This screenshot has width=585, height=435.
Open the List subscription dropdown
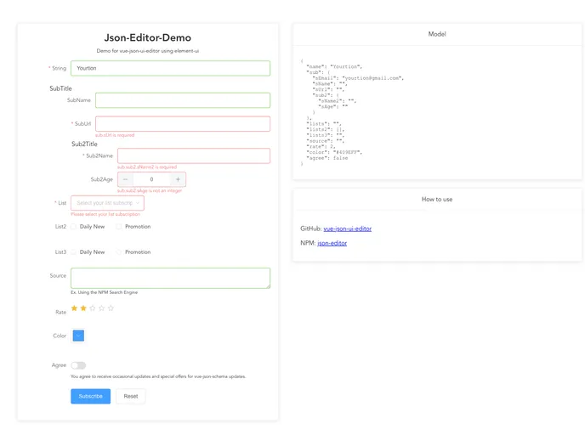coord(107,203)
